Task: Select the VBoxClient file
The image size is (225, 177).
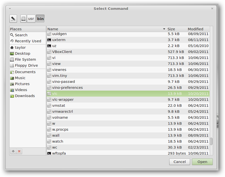Action: pyautogui.click(x=128, y=52)
